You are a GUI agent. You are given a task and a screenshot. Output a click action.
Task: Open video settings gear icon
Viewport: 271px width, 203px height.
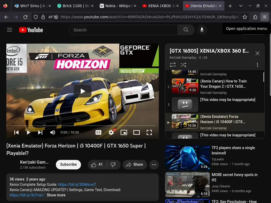point(111,132)
